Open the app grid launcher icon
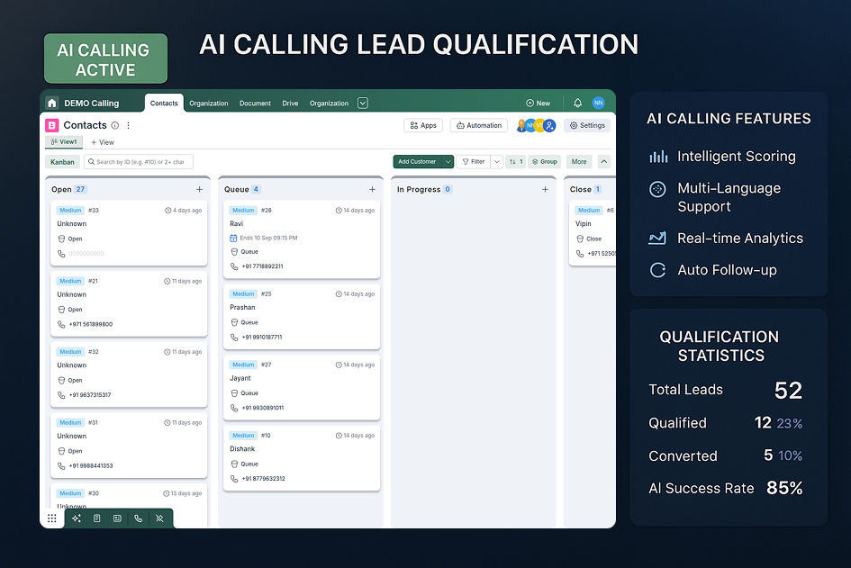The image size is (851, 568). (x=52, y=518)
